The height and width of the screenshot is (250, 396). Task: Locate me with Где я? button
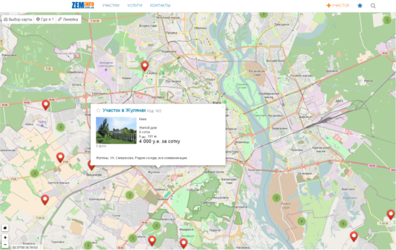[x=45, y=19]
